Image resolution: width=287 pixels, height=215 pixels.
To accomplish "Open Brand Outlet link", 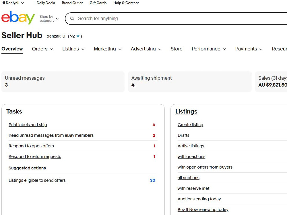I will coord(72,3).
